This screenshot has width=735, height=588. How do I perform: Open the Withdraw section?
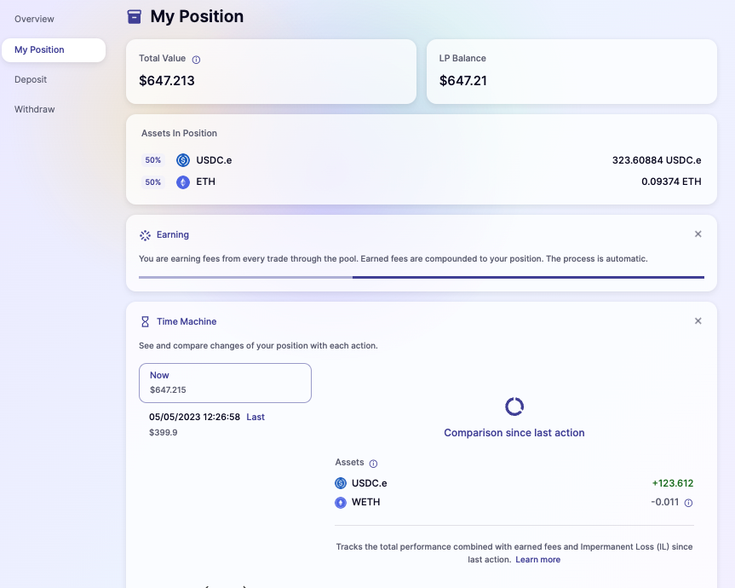pos(34,109)
